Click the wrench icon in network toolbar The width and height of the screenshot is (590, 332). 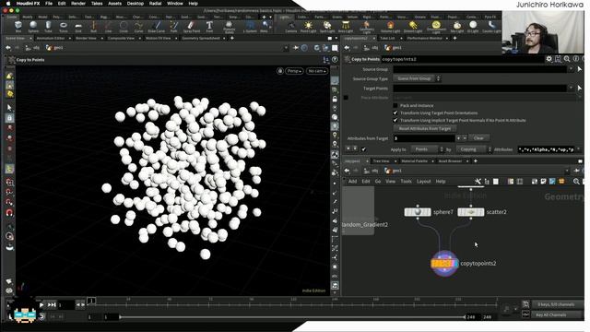coord(478,182)
